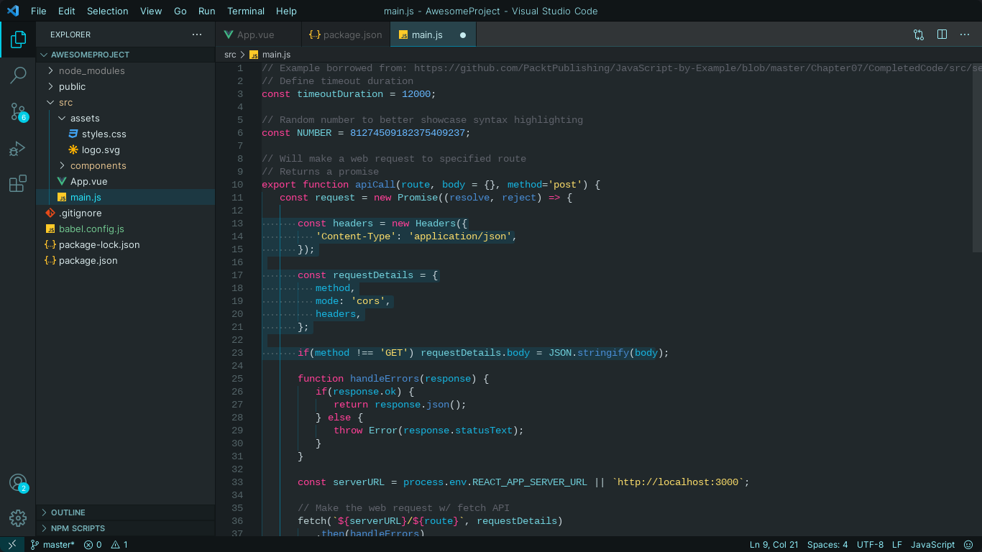
Task: Change language mode JavaScript in status bar
Action: pyautogui.click(x=932, y=545)
